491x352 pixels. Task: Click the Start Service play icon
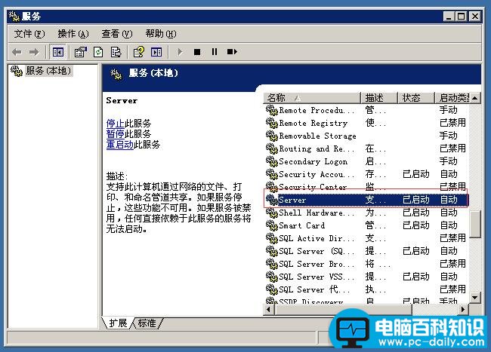pos(180,52)
